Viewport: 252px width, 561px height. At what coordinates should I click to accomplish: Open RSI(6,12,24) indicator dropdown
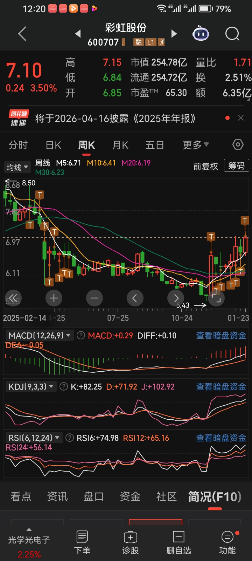pyautogui.click(x=34, y=438)
